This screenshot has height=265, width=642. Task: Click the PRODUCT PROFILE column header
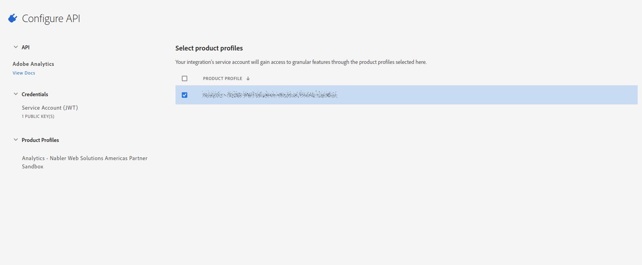222,78
